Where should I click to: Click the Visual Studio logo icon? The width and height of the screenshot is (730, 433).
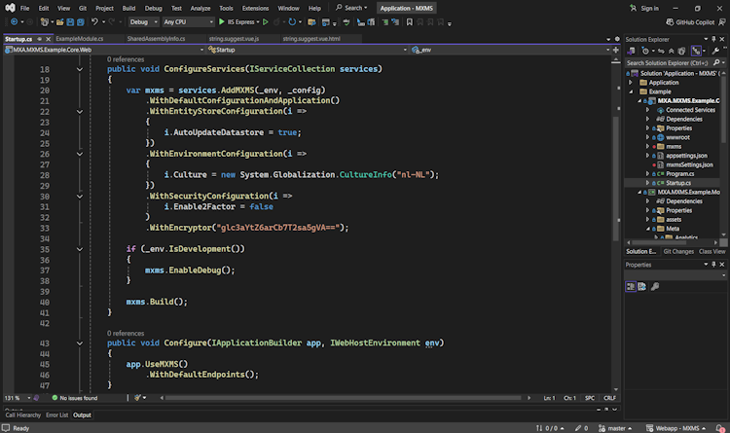point(9,8)
